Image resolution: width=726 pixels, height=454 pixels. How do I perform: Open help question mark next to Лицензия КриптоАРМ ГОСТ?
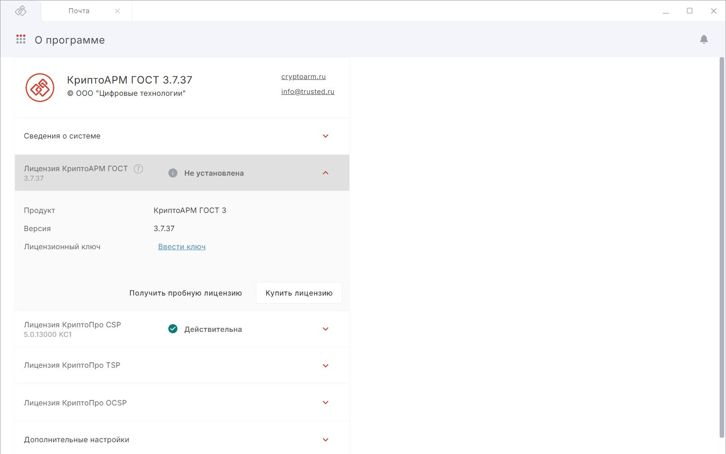pos(138,169)
